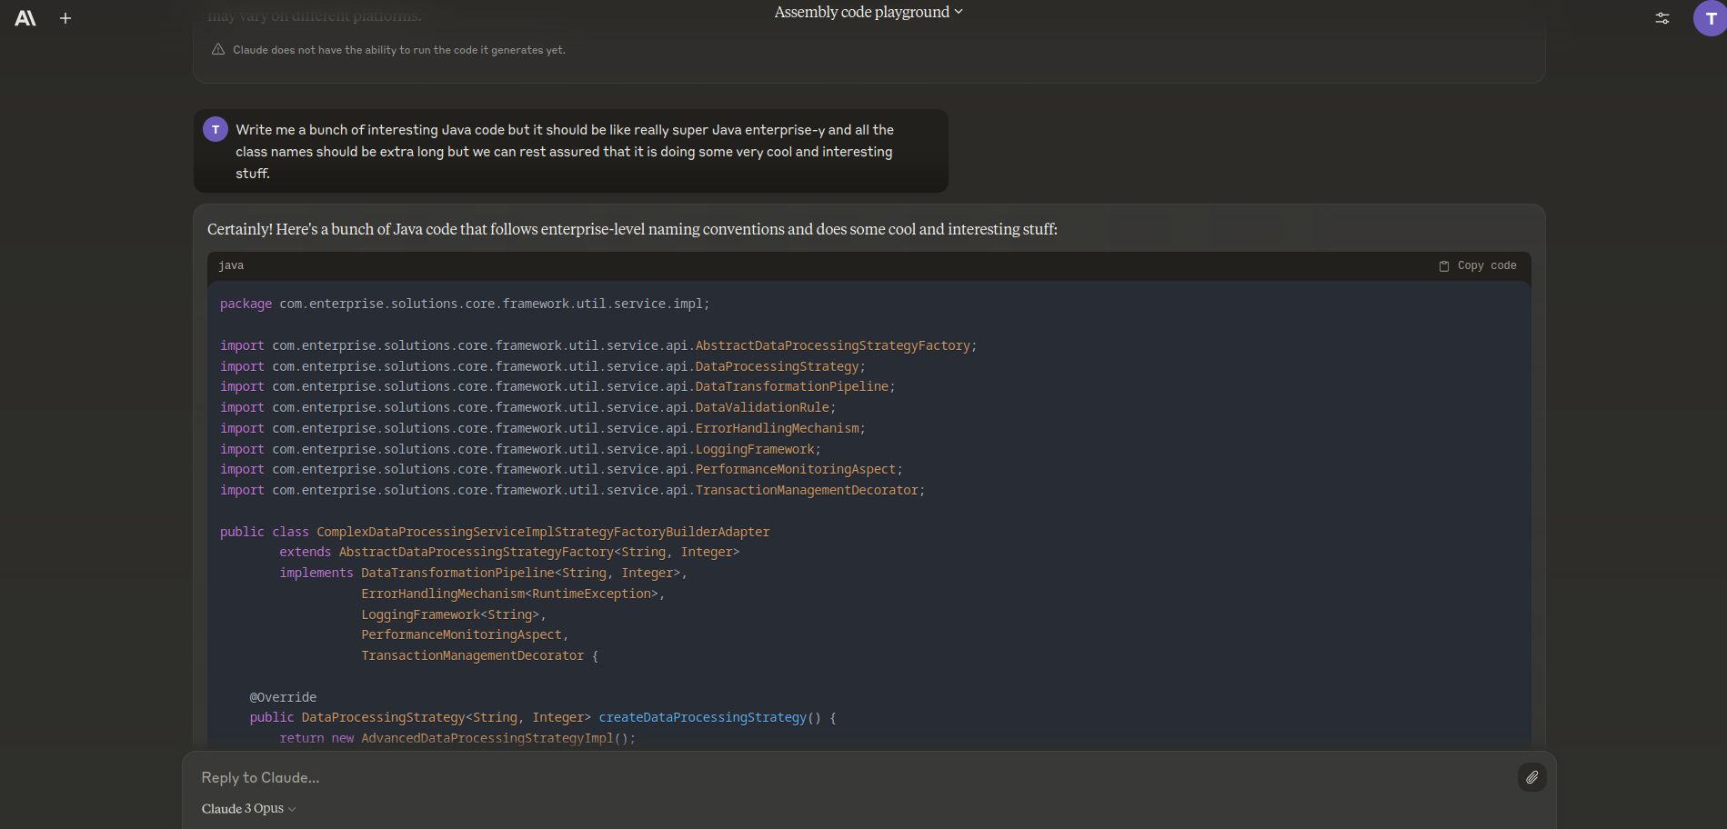Click the createDataProcessingStrategy method name
This screenshot has width=1727, height=829.
click(x=702, y=717)
